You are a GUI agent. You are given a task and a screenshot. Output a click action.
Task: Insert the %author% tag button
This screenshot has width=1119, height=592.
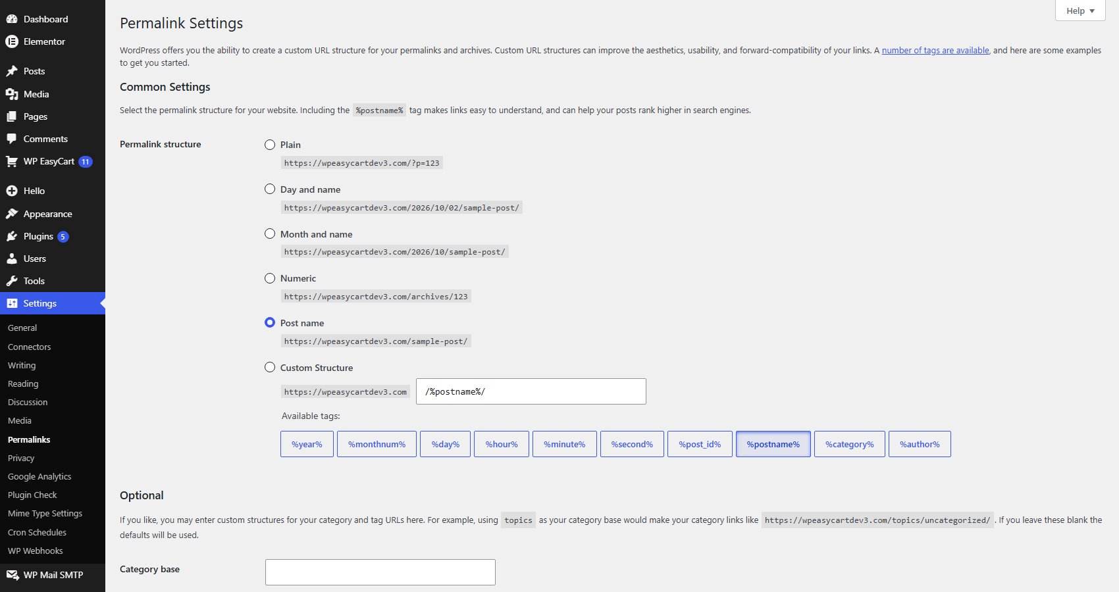click(920, 444)
